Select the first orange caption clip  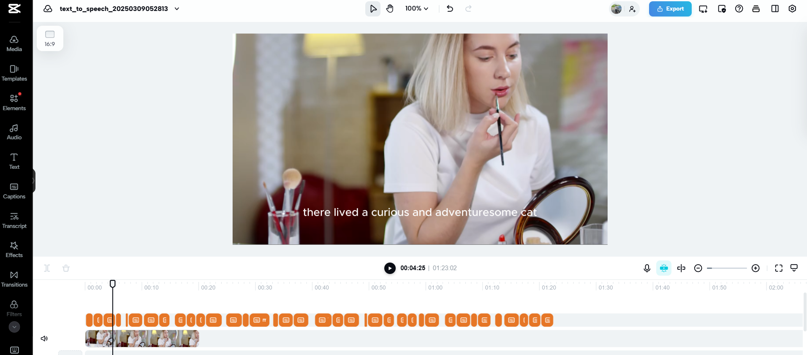click(x=89, y=320)
